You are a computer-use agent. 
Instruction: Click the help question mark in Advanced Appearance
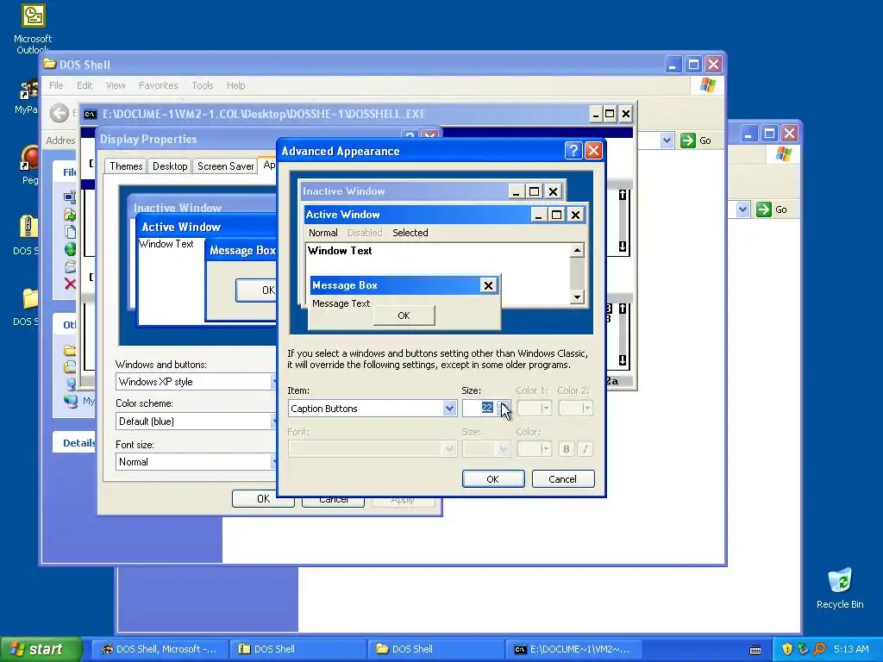point(573,150)
